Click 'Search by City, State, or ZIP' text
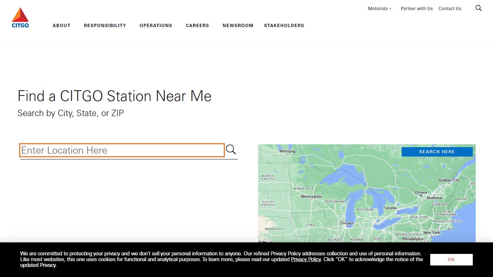This screenshot has width=493, height=277. [71, 113]
